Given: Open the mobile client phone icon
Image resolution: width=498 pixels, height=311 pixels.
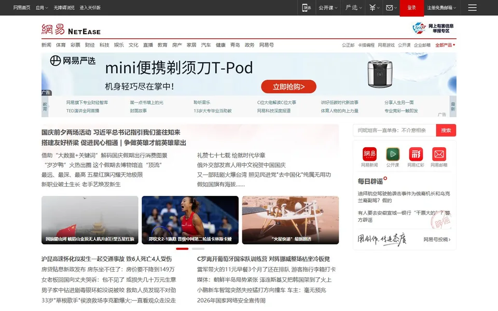Looking at the screenshot, I should click(x=306, y=8).
